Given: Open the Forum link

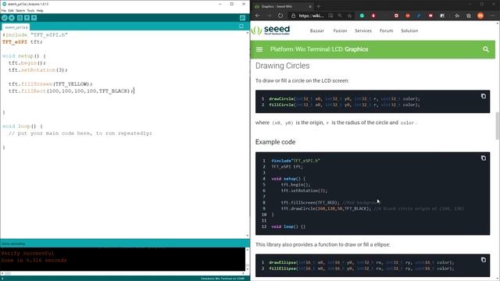Looking at the screenshot, I should click(x=386, y=31).
